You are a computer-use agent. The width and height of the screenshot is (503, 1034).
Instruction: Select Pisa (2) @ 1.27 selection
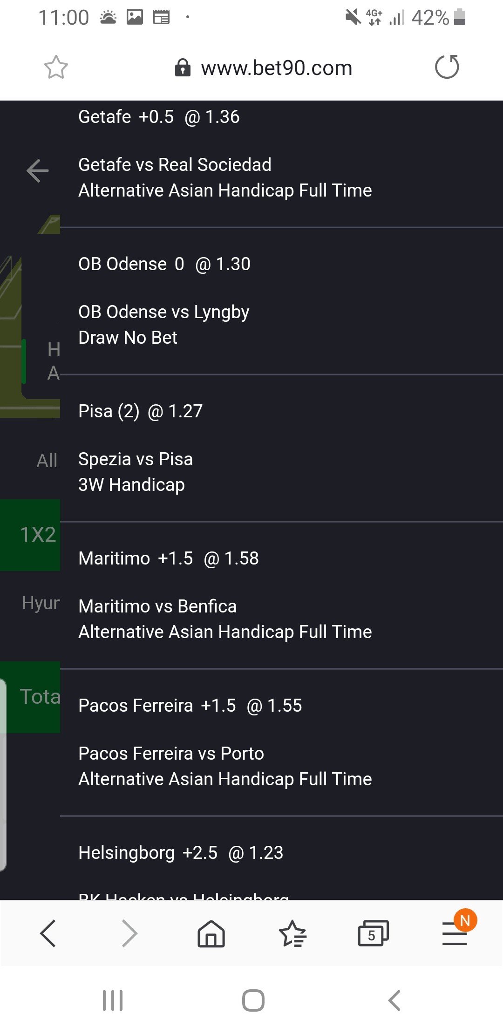click(x=140, y=411)
